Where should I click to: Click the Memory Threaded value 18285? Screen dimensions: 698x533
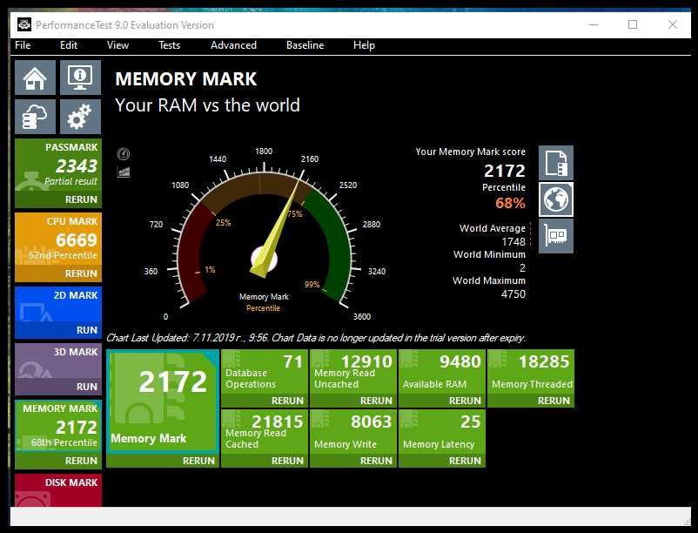544,361
